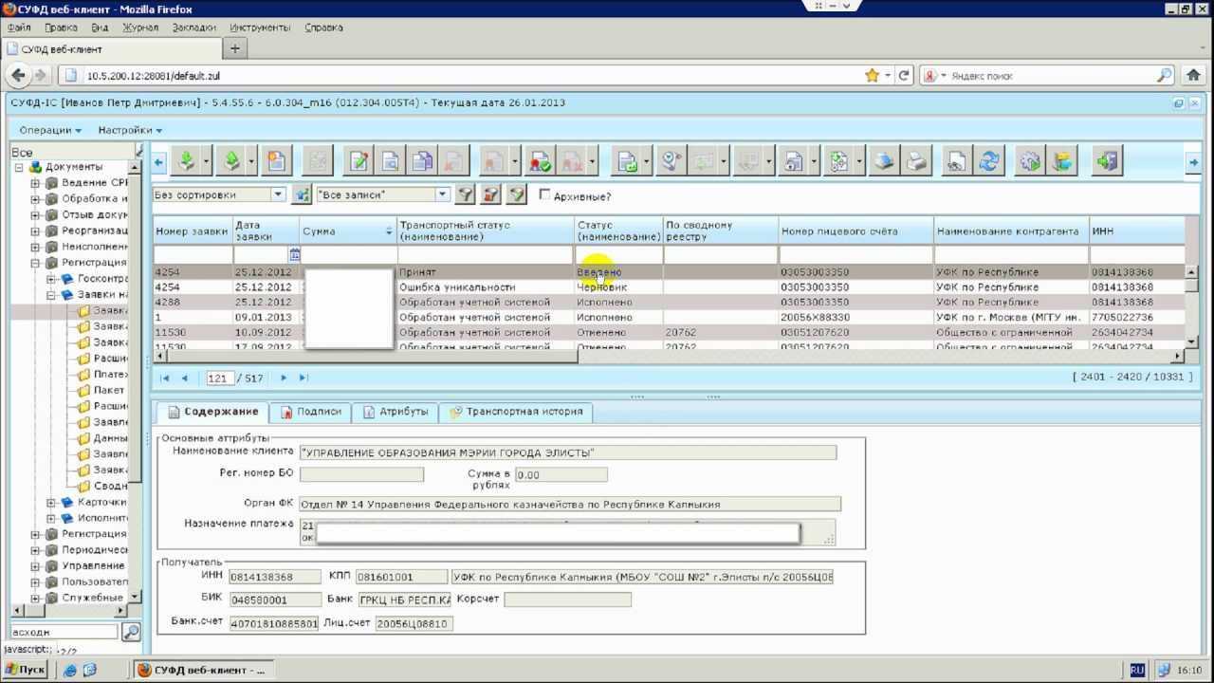Open dropdown arrow beside green import icon
This screenshot has width=1214, height=683.
207,162
